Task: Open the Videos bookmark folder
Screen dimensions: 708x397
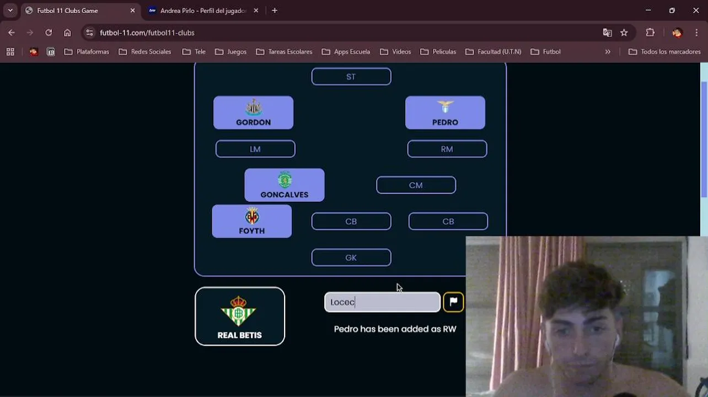Action: pyautogui.click(x=395, y=52)
